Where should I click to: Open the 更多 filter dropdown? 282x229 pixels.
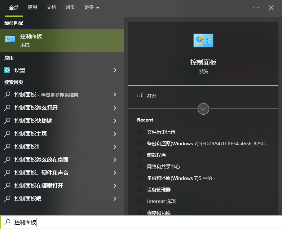pos(92,7)
